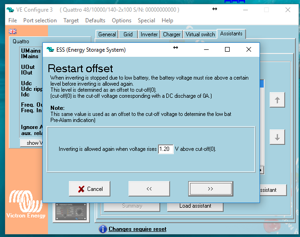The height and width of the screenshot is (237, 300).
Task: Click the Quattro group label
Action: [21, 41]
